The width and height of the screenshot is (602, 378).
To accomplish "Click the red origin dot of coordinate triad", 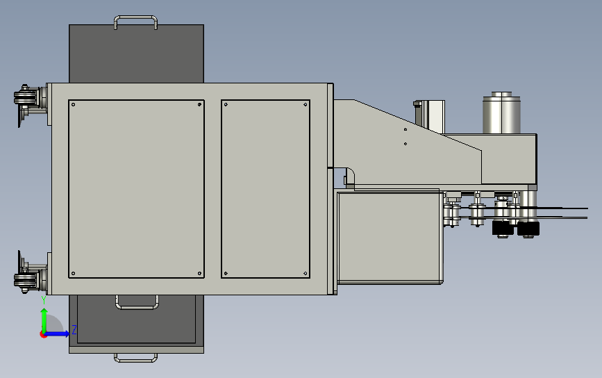I will pyautogui.click(x=43, y=335).
